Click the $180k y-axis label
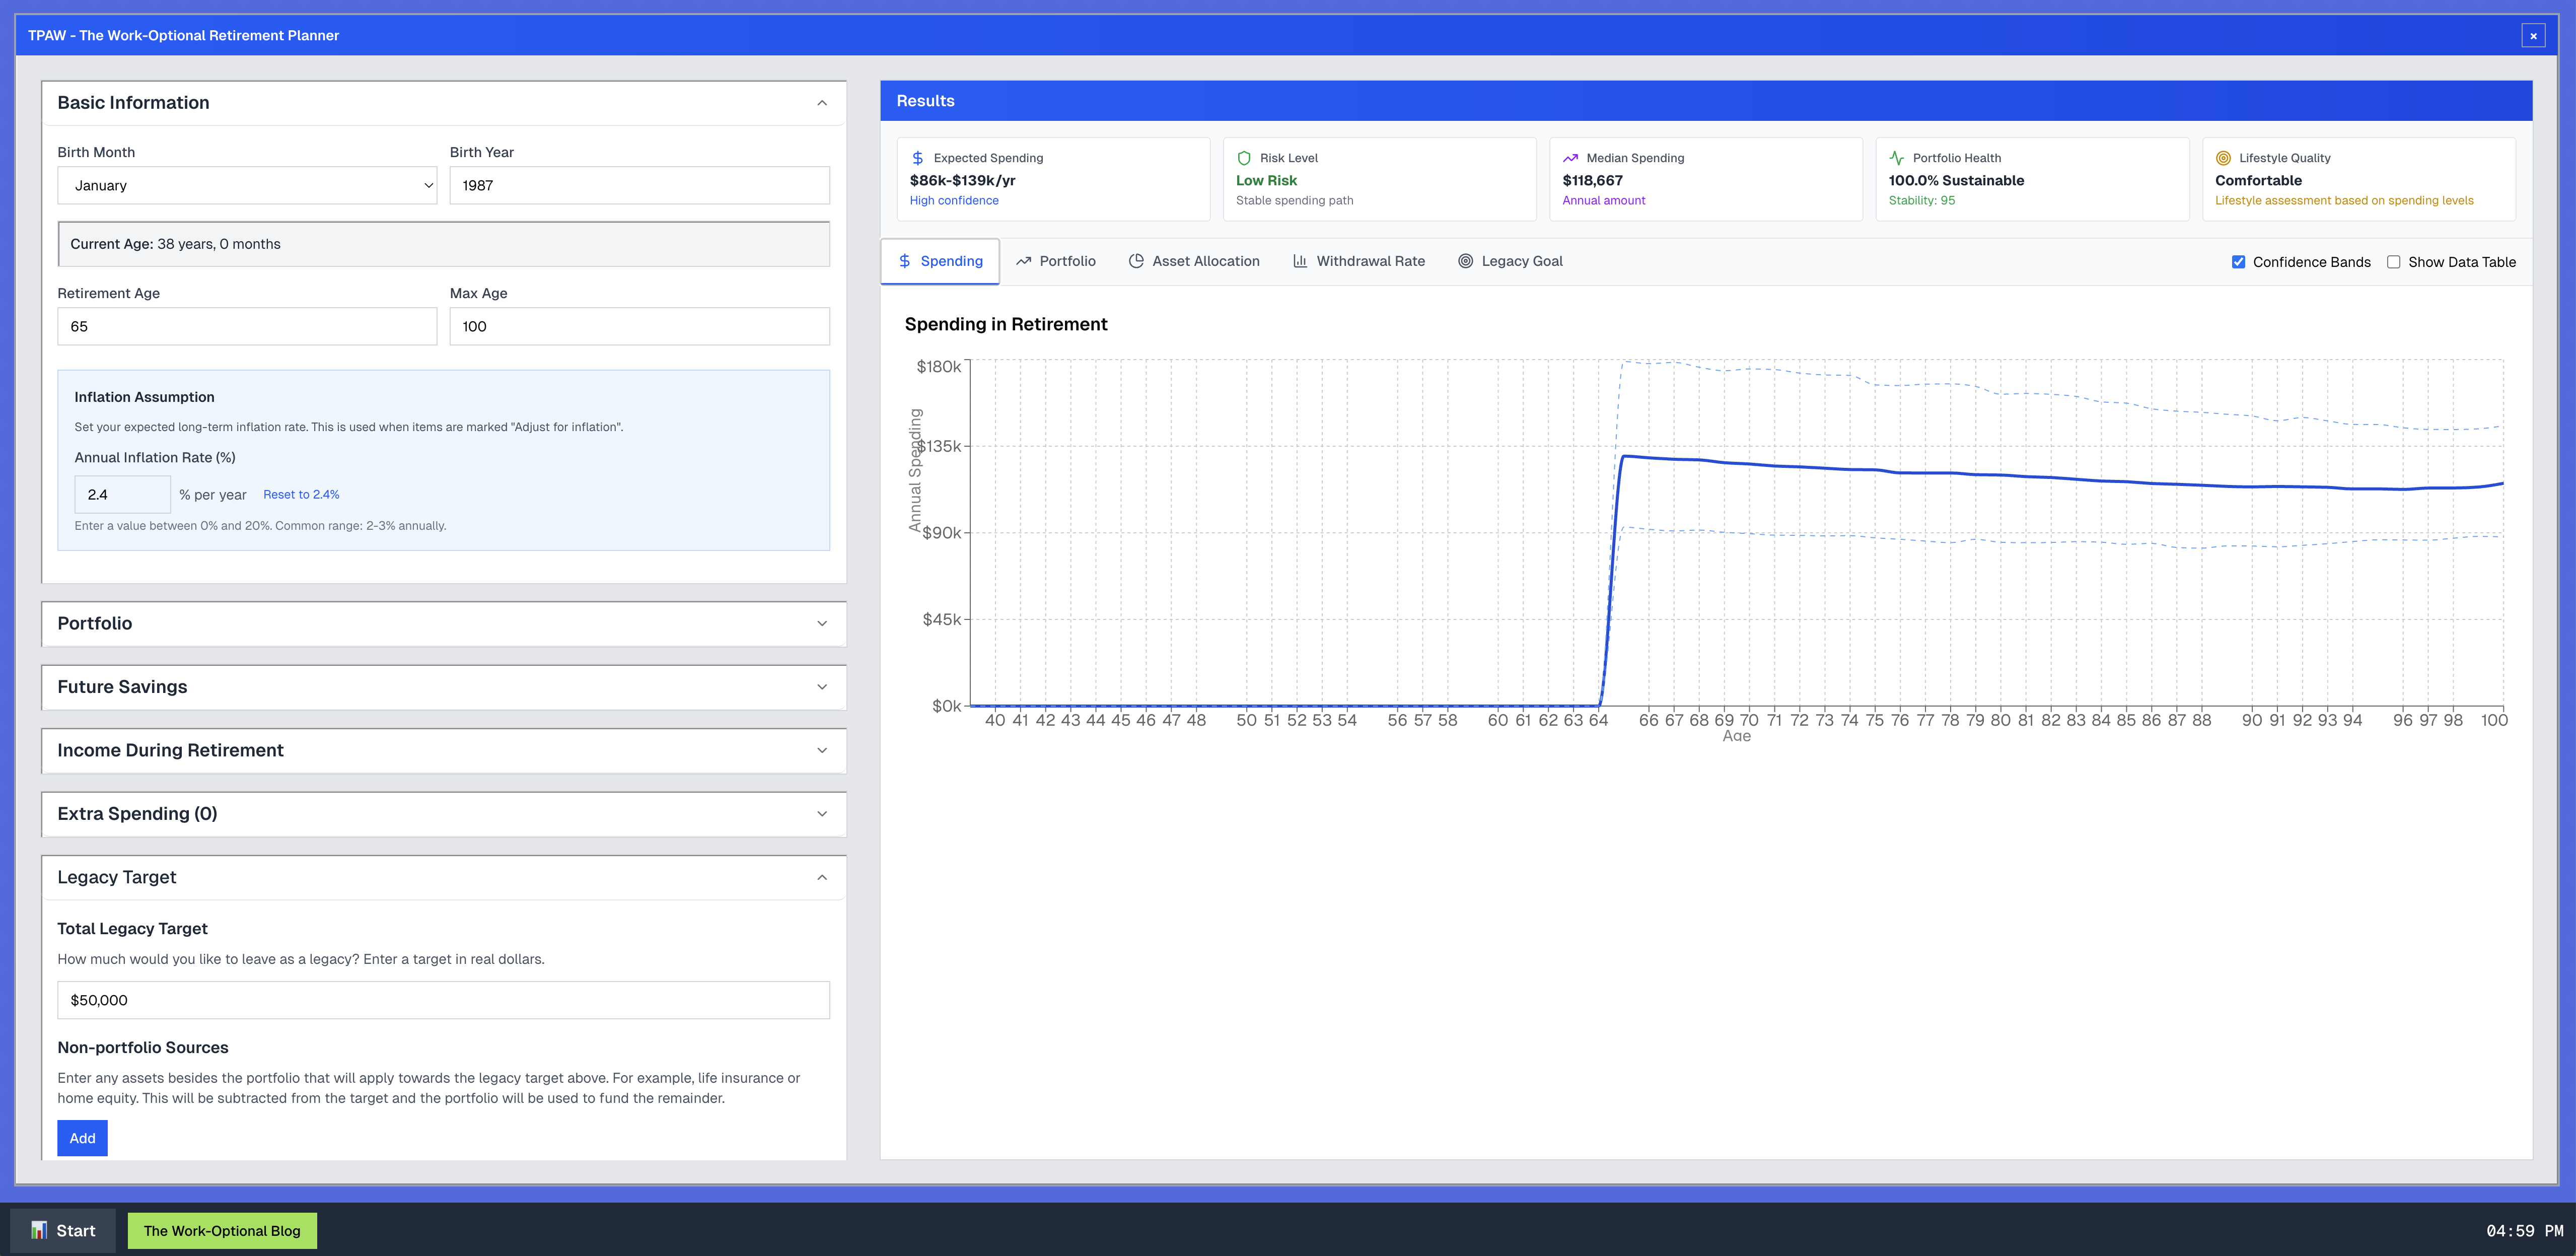 coord(938,367)
